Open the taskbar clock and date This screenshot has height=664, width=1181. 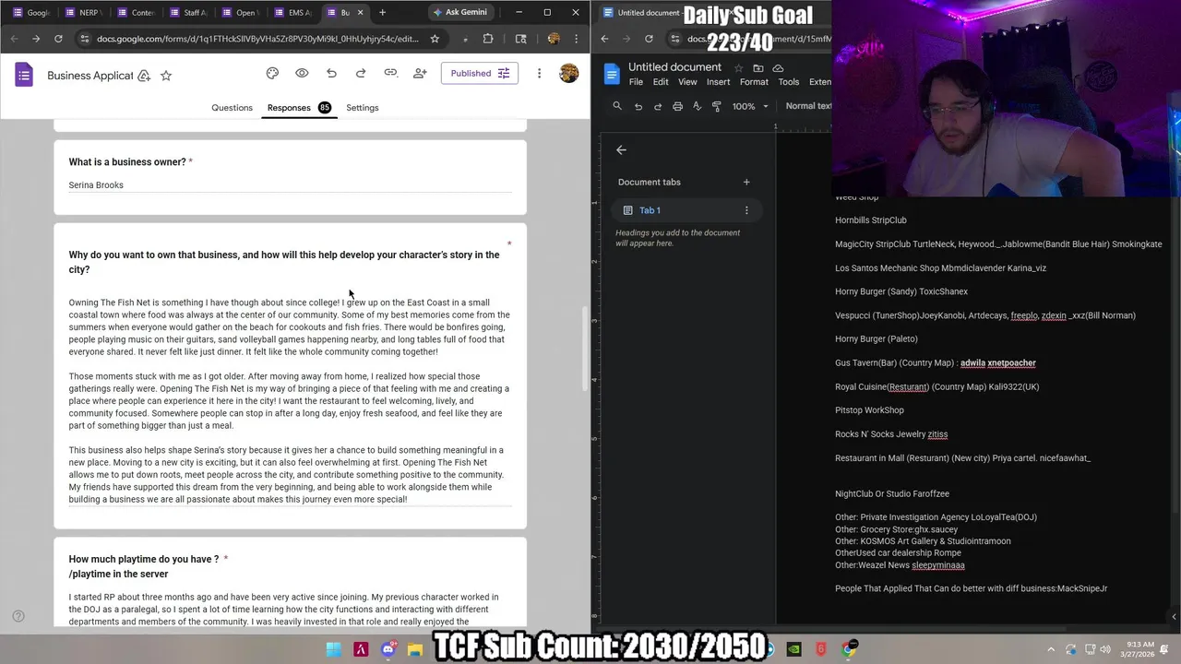(1139, 649)
